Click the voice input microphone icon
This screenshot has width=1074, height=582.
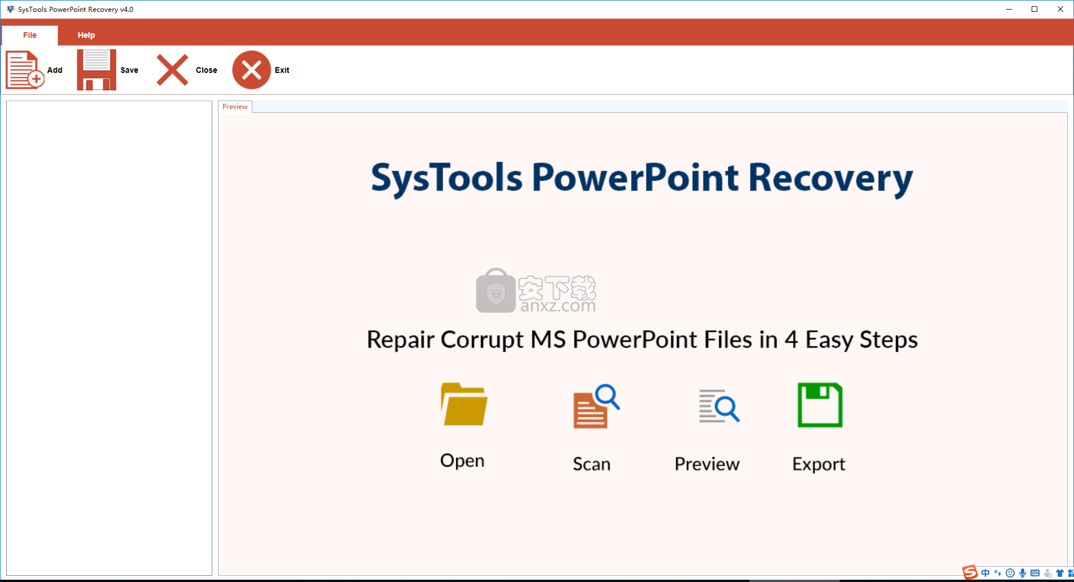(1023, 573)
